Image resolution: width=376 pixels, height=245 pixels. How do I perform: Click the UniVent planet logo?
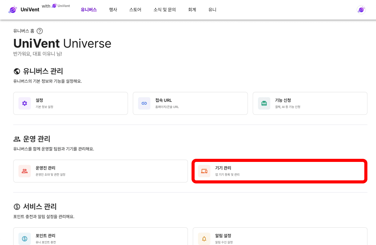[x=13, y=9]
